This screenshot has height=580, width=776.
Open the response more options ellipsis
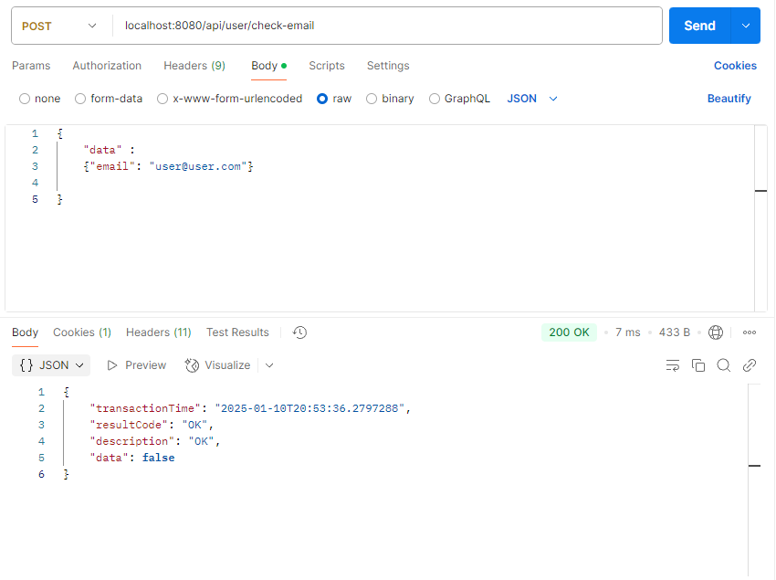pyautogui.click(x=750, y=332)
